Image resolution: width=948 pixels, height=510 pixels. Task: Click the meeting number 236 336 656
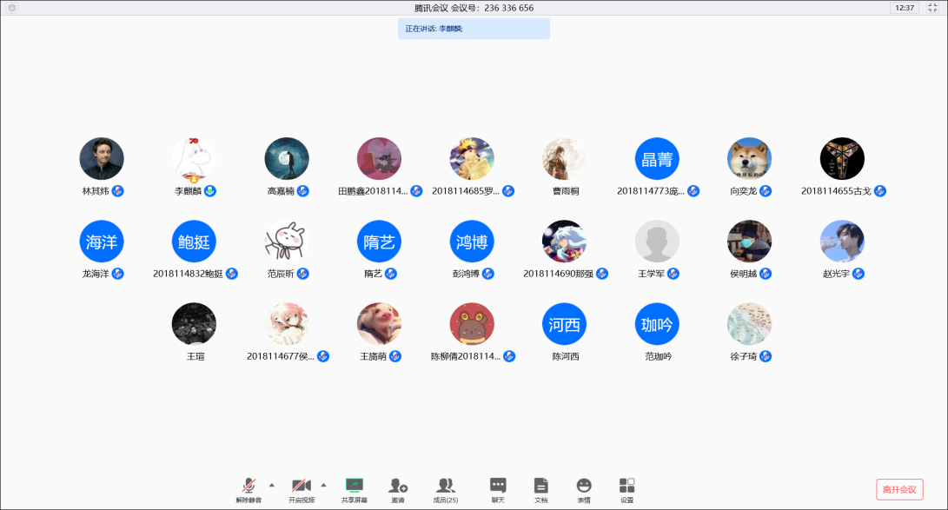pyautogui.click(x=509, y=8)
